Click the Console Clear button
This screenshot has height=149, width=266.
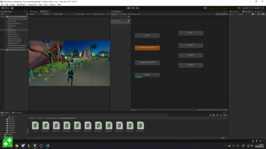[x=231, y=14]
